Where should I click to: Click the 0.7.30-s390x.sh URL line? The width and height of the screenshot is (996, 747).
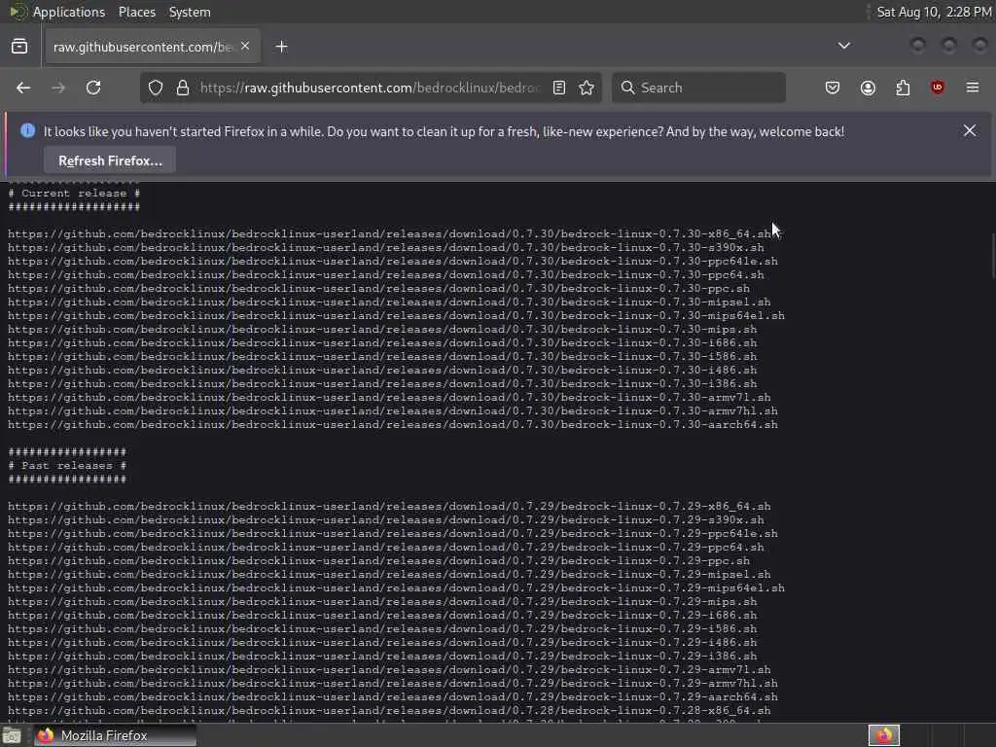pos(385,248)
